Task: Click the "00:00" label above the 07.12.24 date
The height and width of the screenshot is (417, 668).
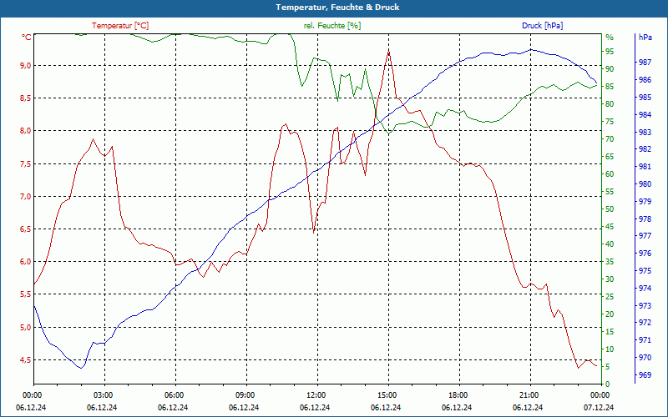Action: [600, 394]
